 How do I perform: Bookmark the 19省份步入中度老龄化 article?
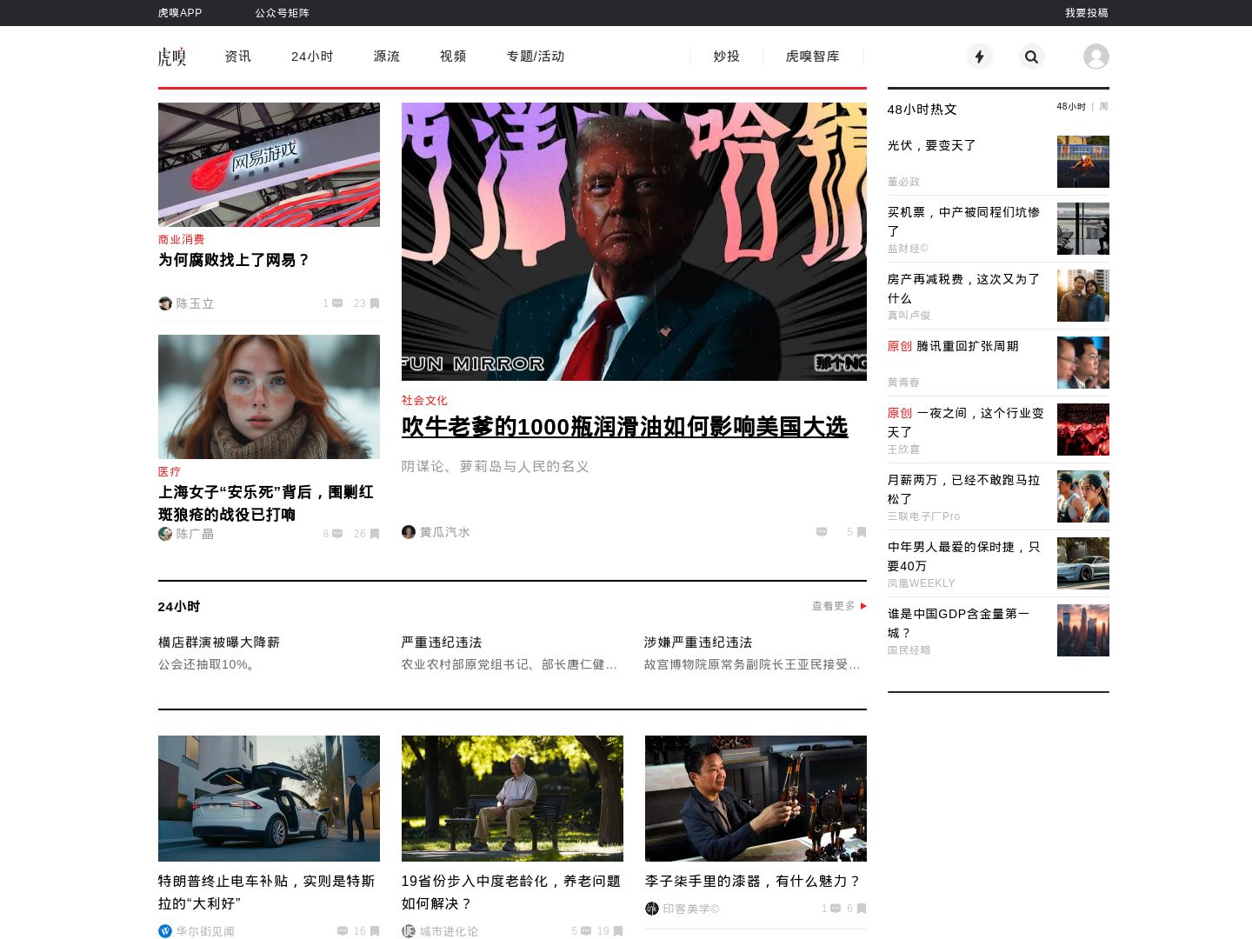pyautogui.click(x=618, y=931)
